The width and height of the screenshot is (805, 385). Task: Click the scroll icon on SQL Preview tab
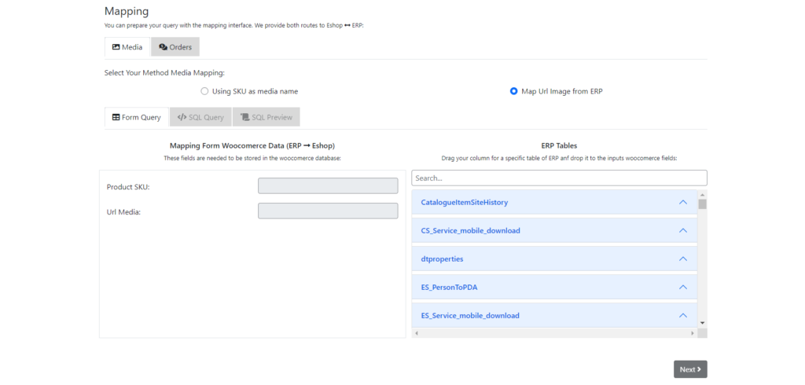244,117
